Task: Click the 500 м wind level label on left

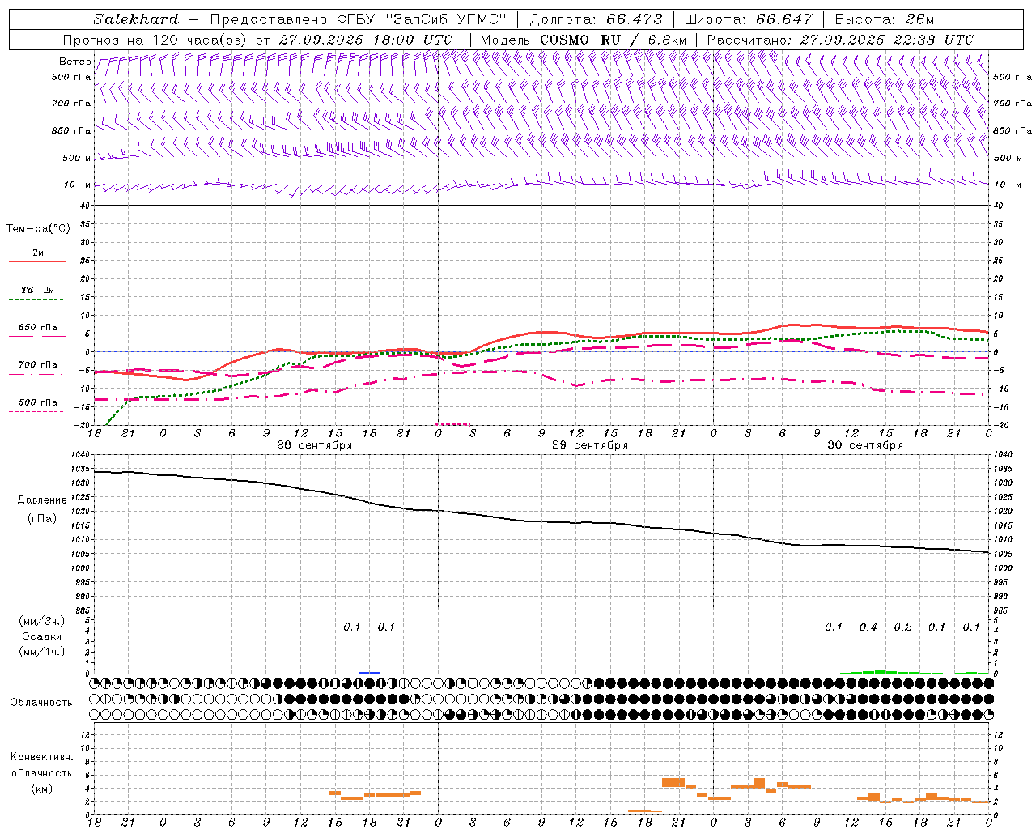Action: [78, 158]
